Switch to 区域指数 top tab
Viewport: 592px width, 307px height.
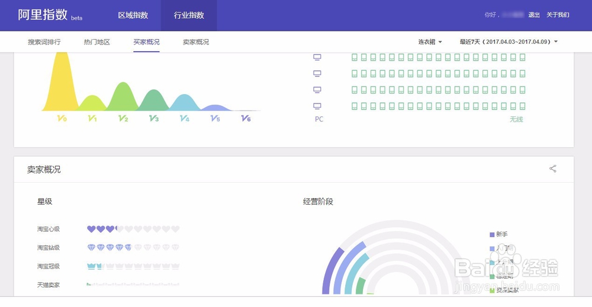click(x=133, y=15)
